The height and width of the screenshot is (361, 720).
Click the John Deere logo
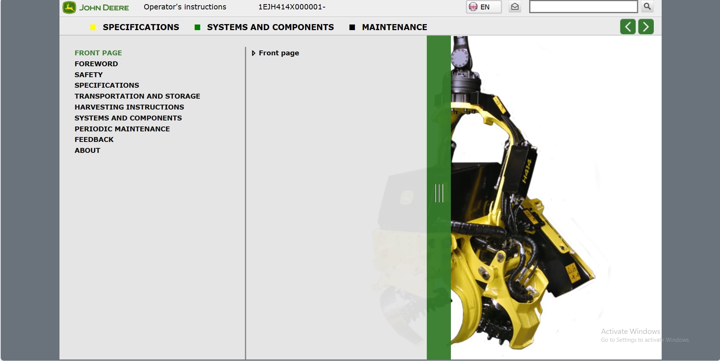(96, 8)
